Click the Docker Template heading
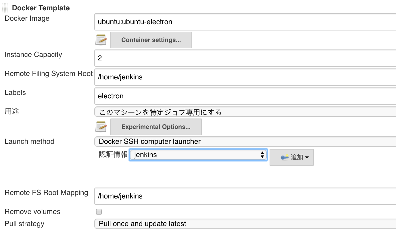Image resolution: width=396 pixels, height=237 pixels. (41, 8)
